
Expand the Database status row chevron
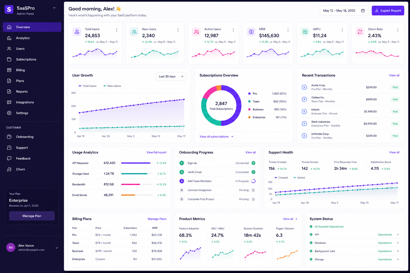398,243
